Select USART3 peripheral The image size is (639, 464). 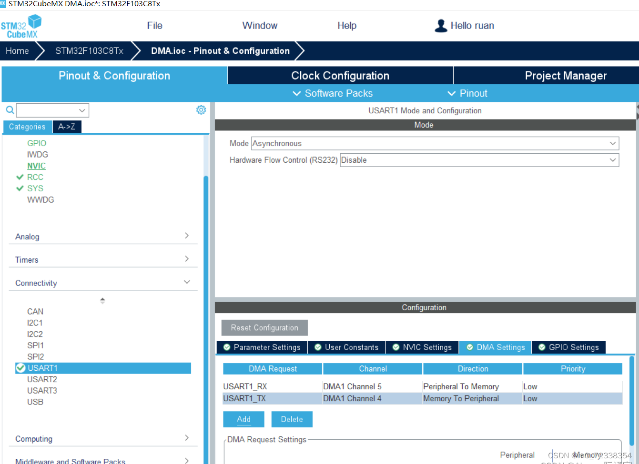[x=42, y=391]
